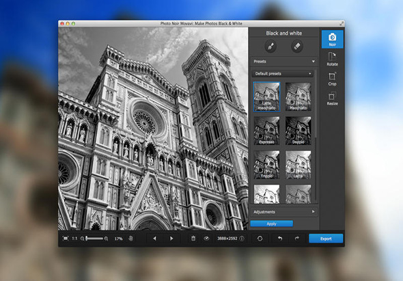The width and height of the screenshot is (403, 281).
Task: Click the trash delete icon
Action: 193,239
